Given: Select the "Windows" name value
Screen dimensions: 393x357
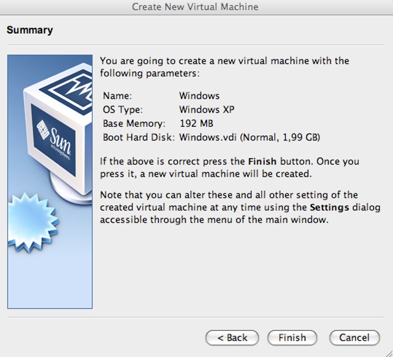Looking at the screenshot, I should (x=199, y=96).
